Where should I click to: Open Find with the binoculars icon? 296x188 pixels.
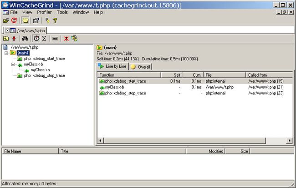(25, 39)
